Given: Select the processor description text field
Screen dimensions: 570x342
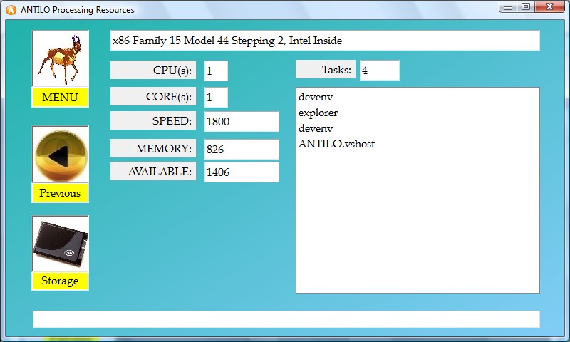Looking at the screenshot, I should 324,41.
